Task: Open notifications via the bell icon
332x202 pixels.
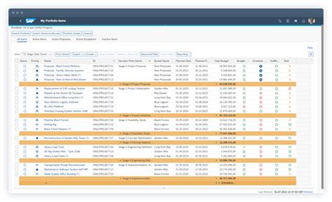Action: point(303,21)
